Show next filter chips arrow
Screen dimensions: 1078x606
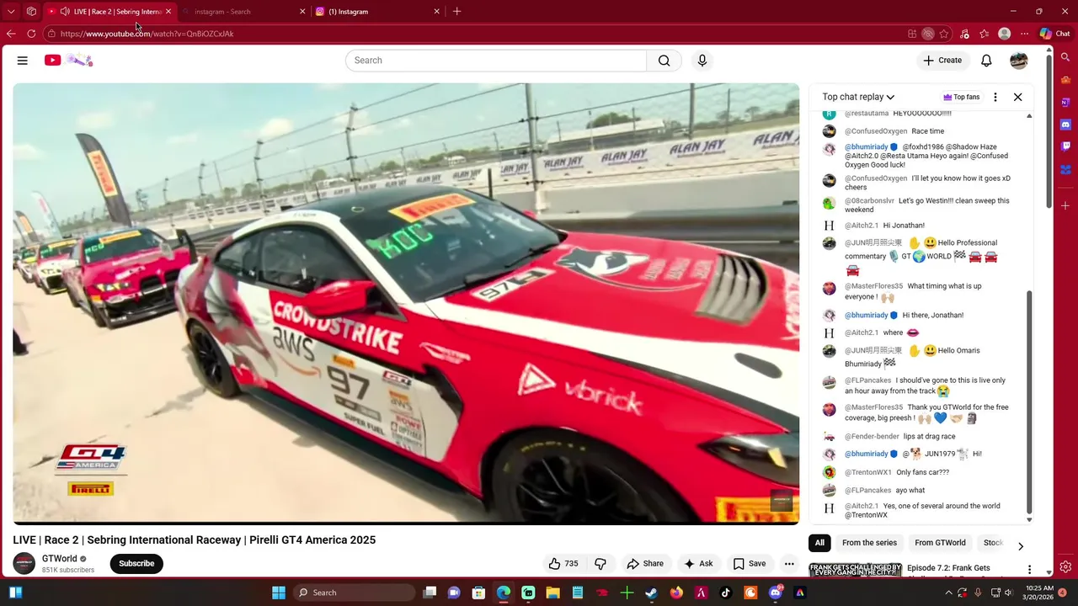(x=1020, y=546)
